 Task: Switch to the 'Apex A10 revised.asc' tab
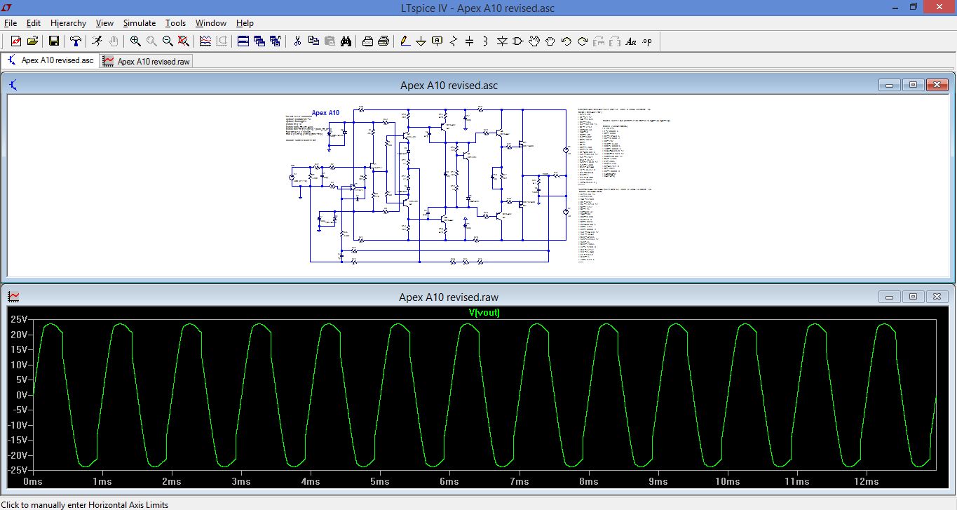(x=49, y=60)
